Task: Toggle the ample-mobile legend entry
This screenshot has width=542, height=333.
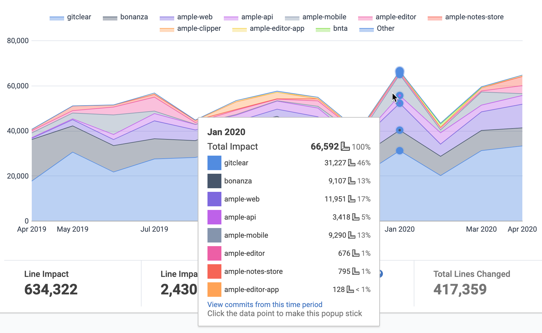Action: pos(315,17)
